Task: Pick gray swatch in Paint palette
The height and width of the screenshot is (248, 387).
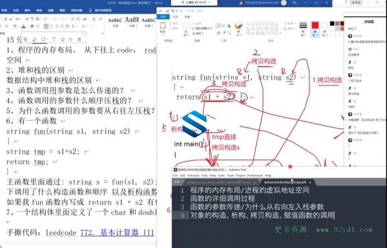Action: click(337, 23)
